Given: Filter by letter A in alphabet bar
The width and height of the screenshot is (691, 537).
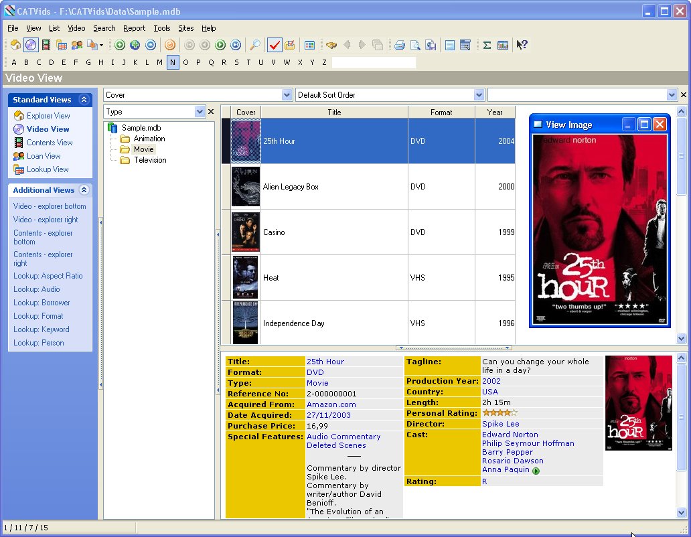Looking at the screenshot, I should (14, 62).
